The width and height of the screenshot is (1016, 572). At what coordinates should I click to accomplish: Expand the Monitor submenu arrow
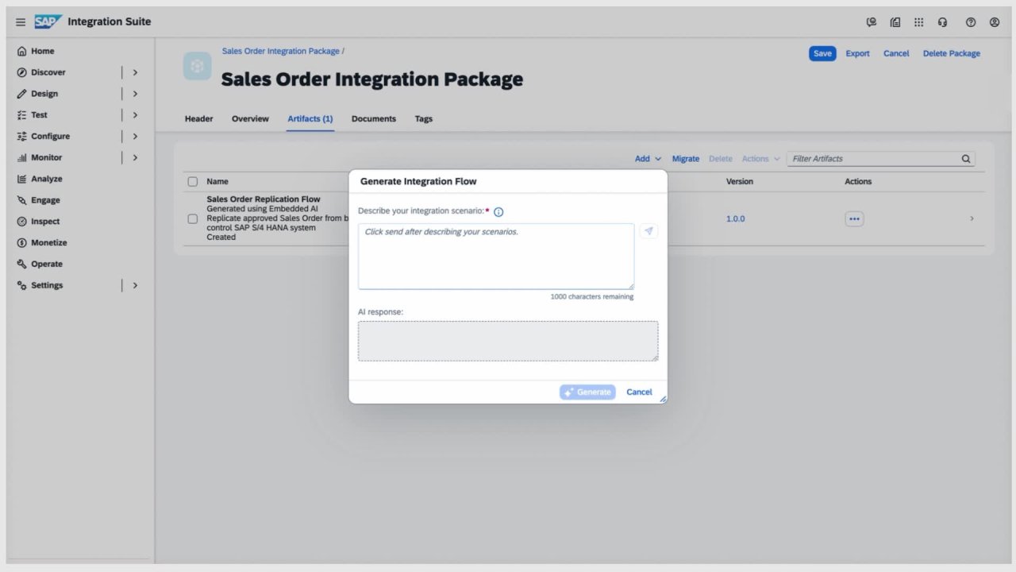click(135, 158)
